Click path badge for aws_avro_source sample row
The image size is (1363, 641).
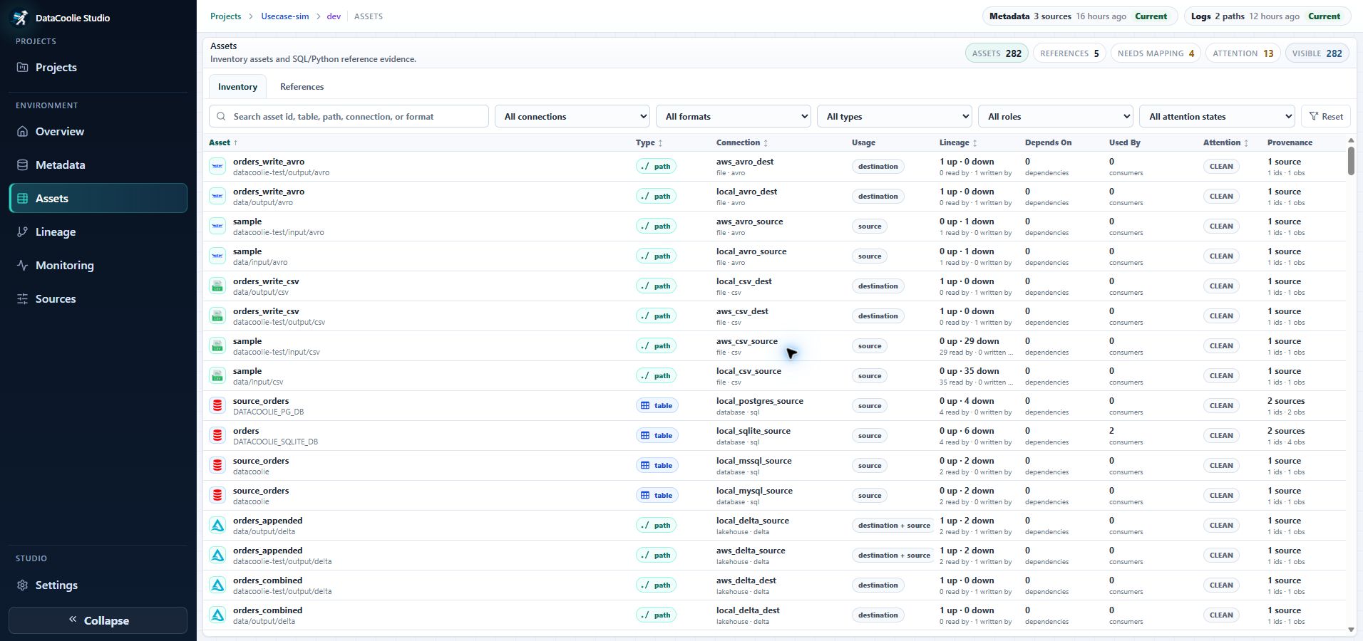pos(656,226)
